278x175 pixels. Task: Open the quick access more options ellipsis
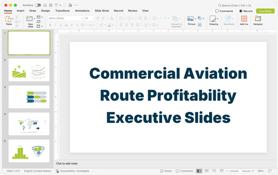tap(76, 5)
